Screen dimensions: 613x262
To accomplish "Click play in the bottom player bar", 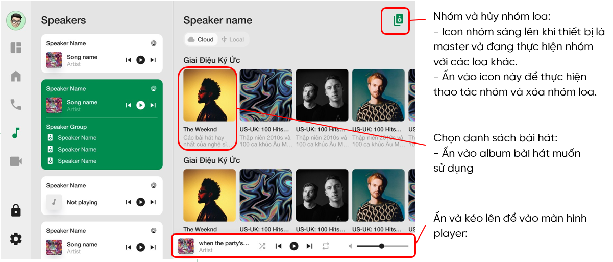I will [294, 246].
